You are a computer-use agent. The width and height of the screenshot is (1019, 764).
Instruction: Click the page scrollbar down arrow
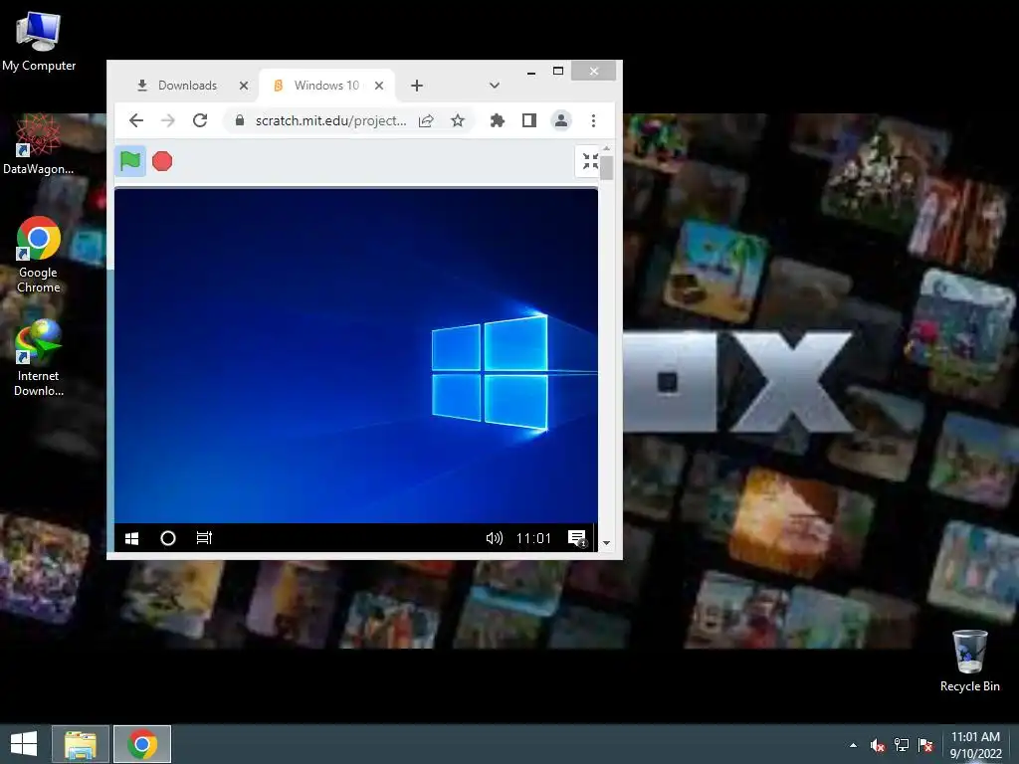click(x=606, y=543)
